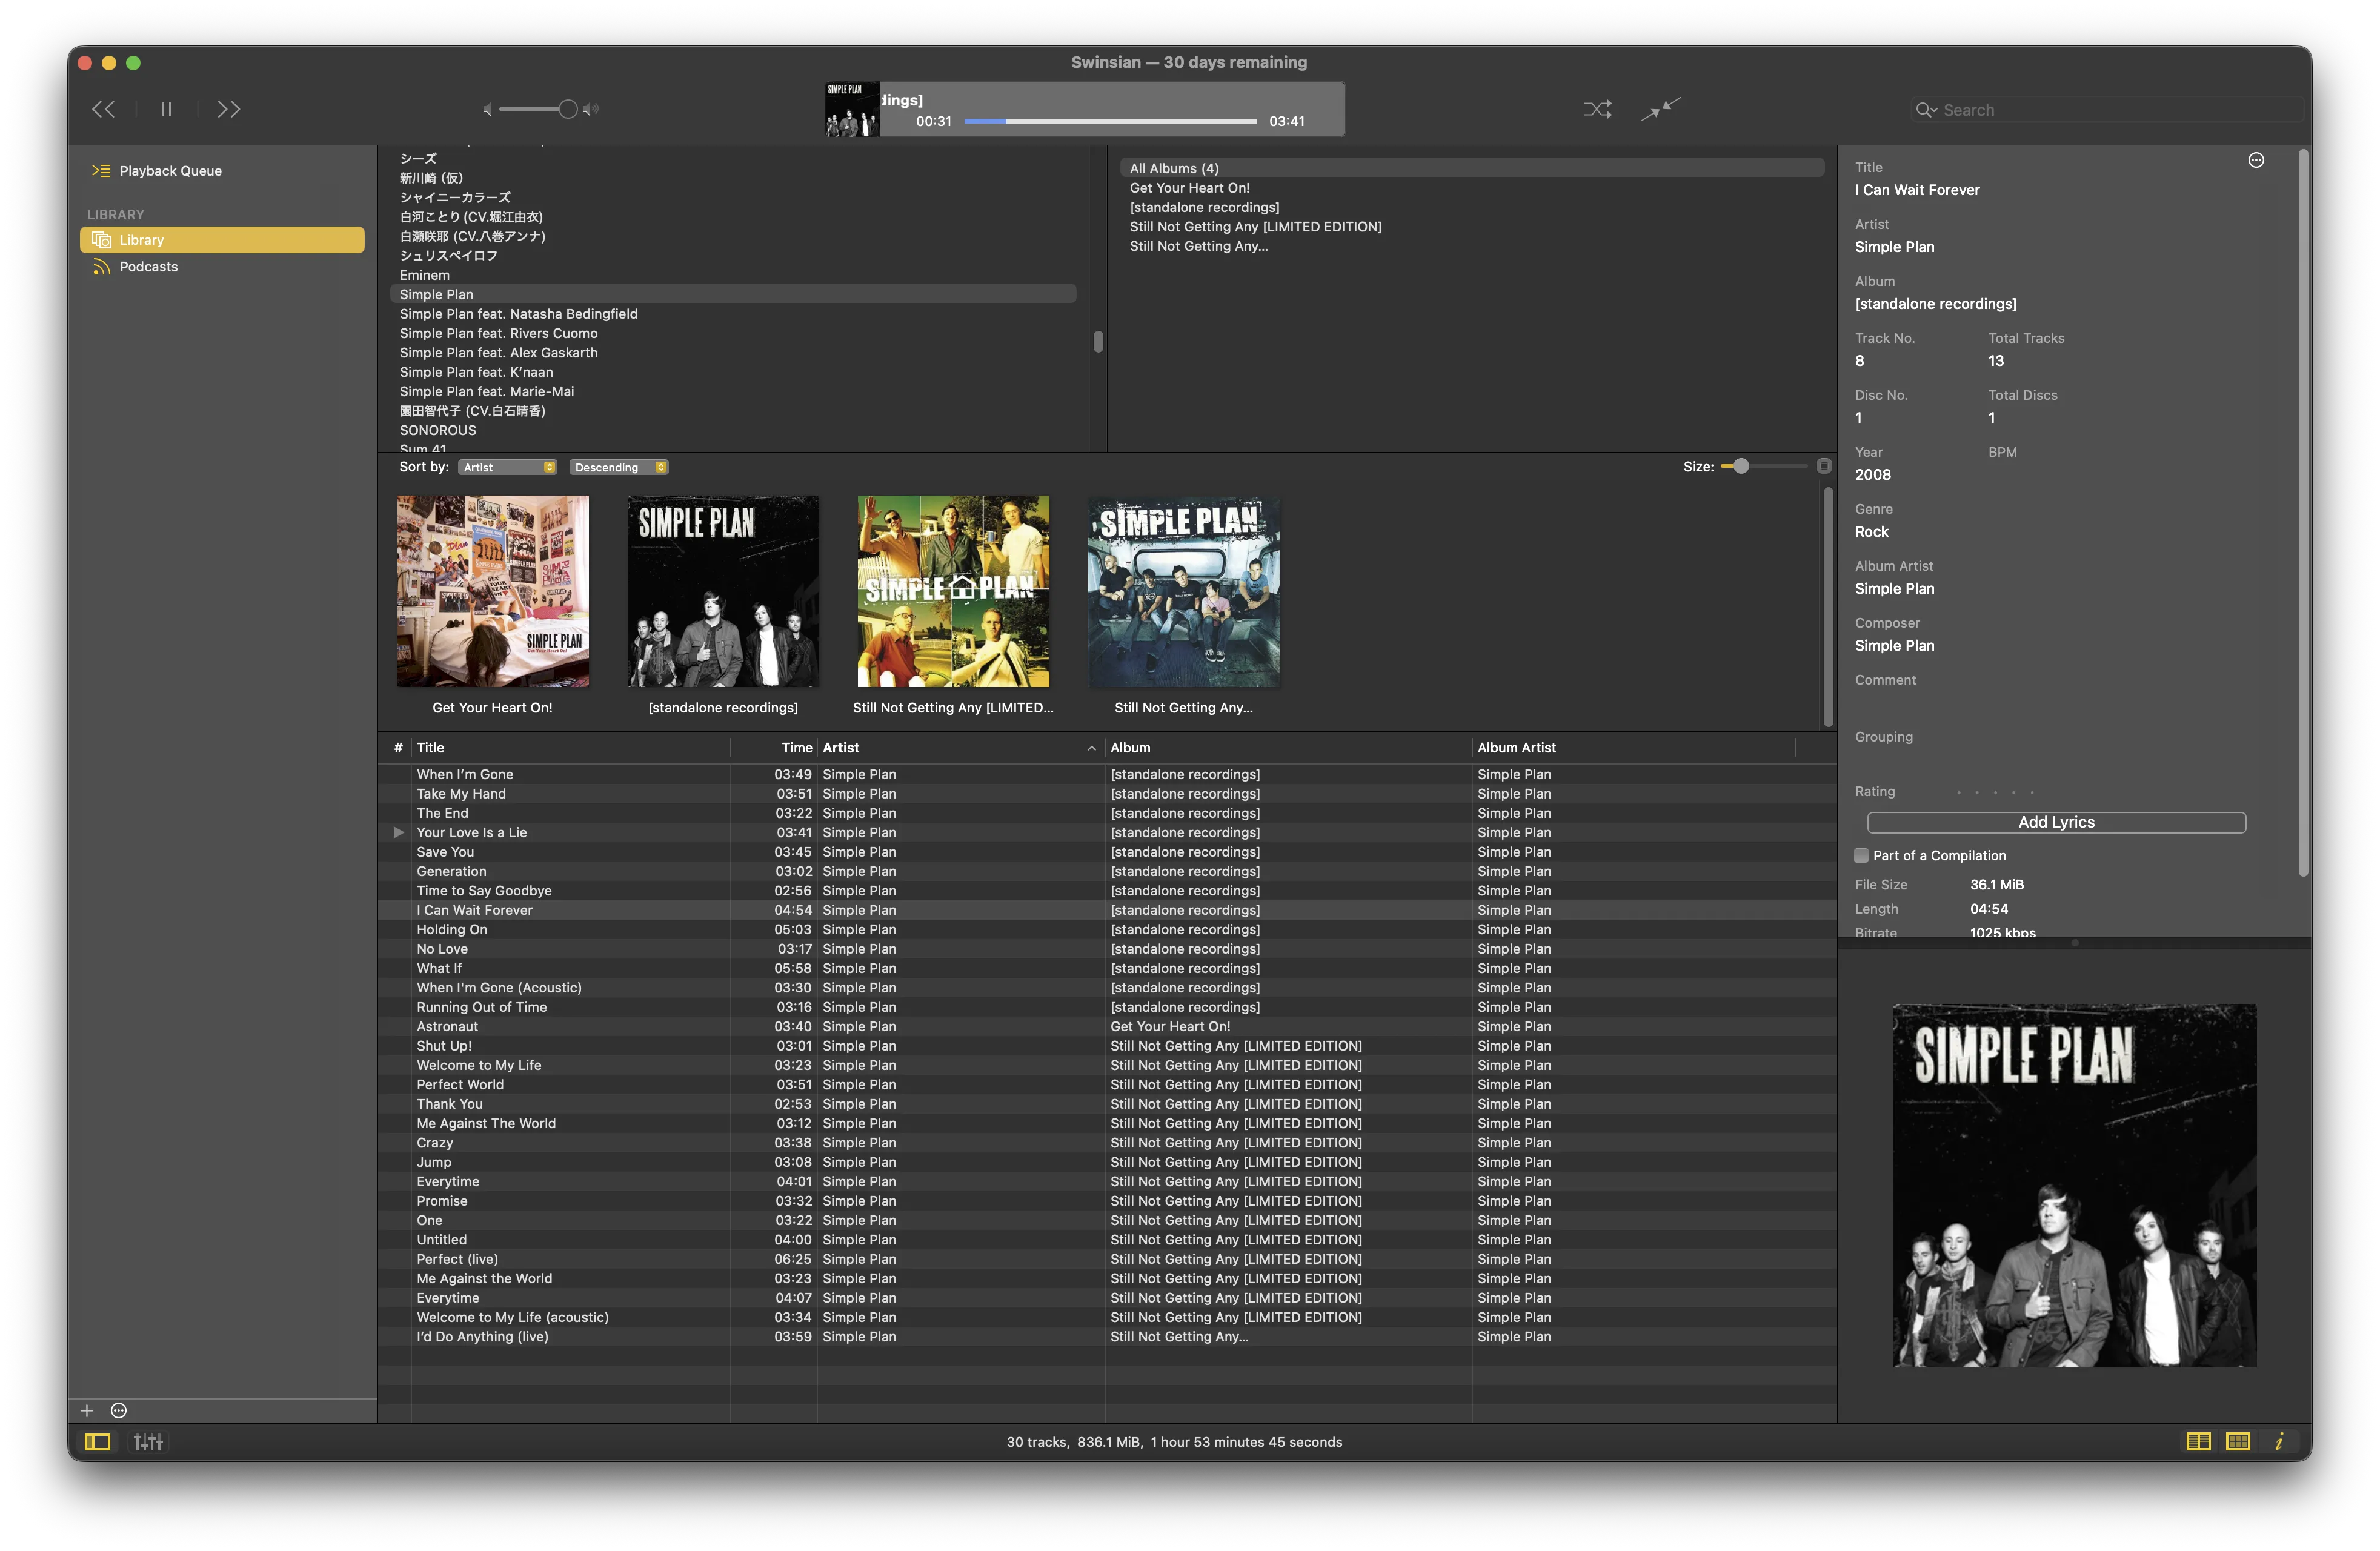Viewport: 2380px width, 1551px height.
Task: Click the loud volume speaker icon
Action: click(590, 109)
